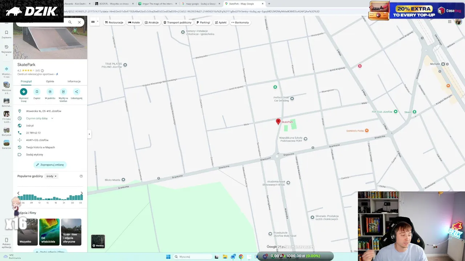
Task: Switch to the Imgur browser tab
Action: pos(158,4)
